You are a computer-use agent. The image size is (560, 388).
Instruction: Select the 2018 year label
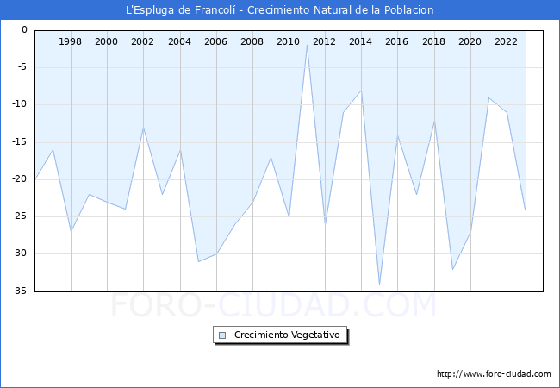433,41
